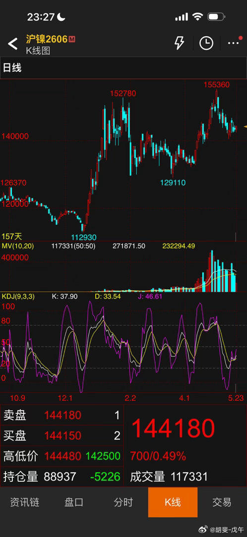
Task: Switch to the 盘口 tab
Action: tap(74, 502)
